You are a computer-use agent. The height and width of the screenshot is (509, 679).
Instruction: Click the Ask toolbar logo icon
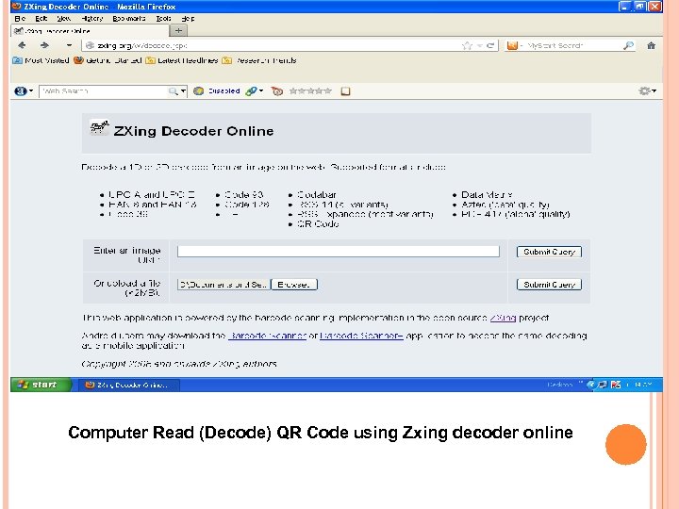pyautogui.click(x=21, y=91)
